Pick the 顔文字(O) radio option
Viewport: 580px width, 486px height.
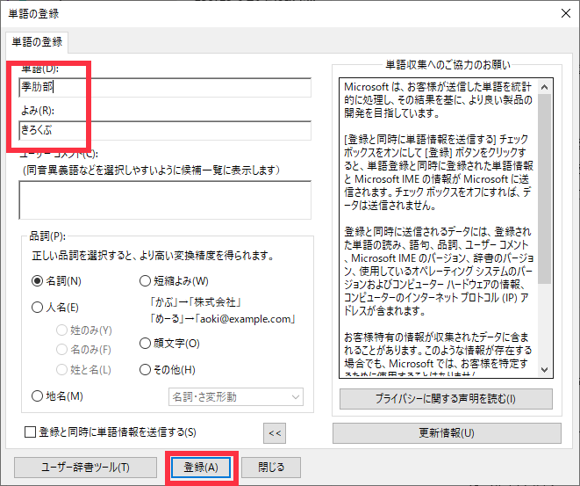pos(146,344)
